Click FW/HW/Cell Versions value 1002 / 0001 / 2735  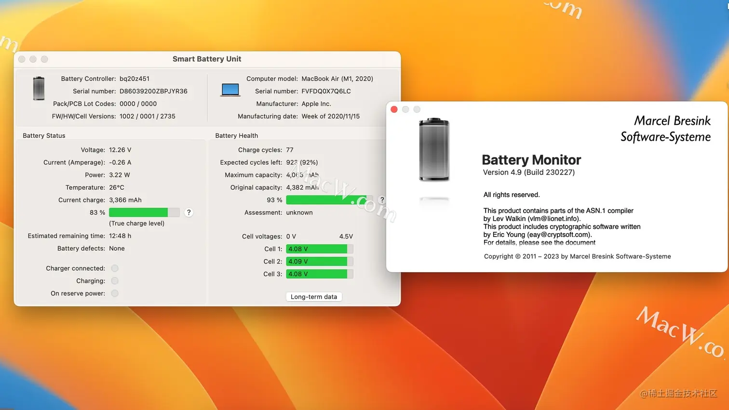tap(148, 116)
